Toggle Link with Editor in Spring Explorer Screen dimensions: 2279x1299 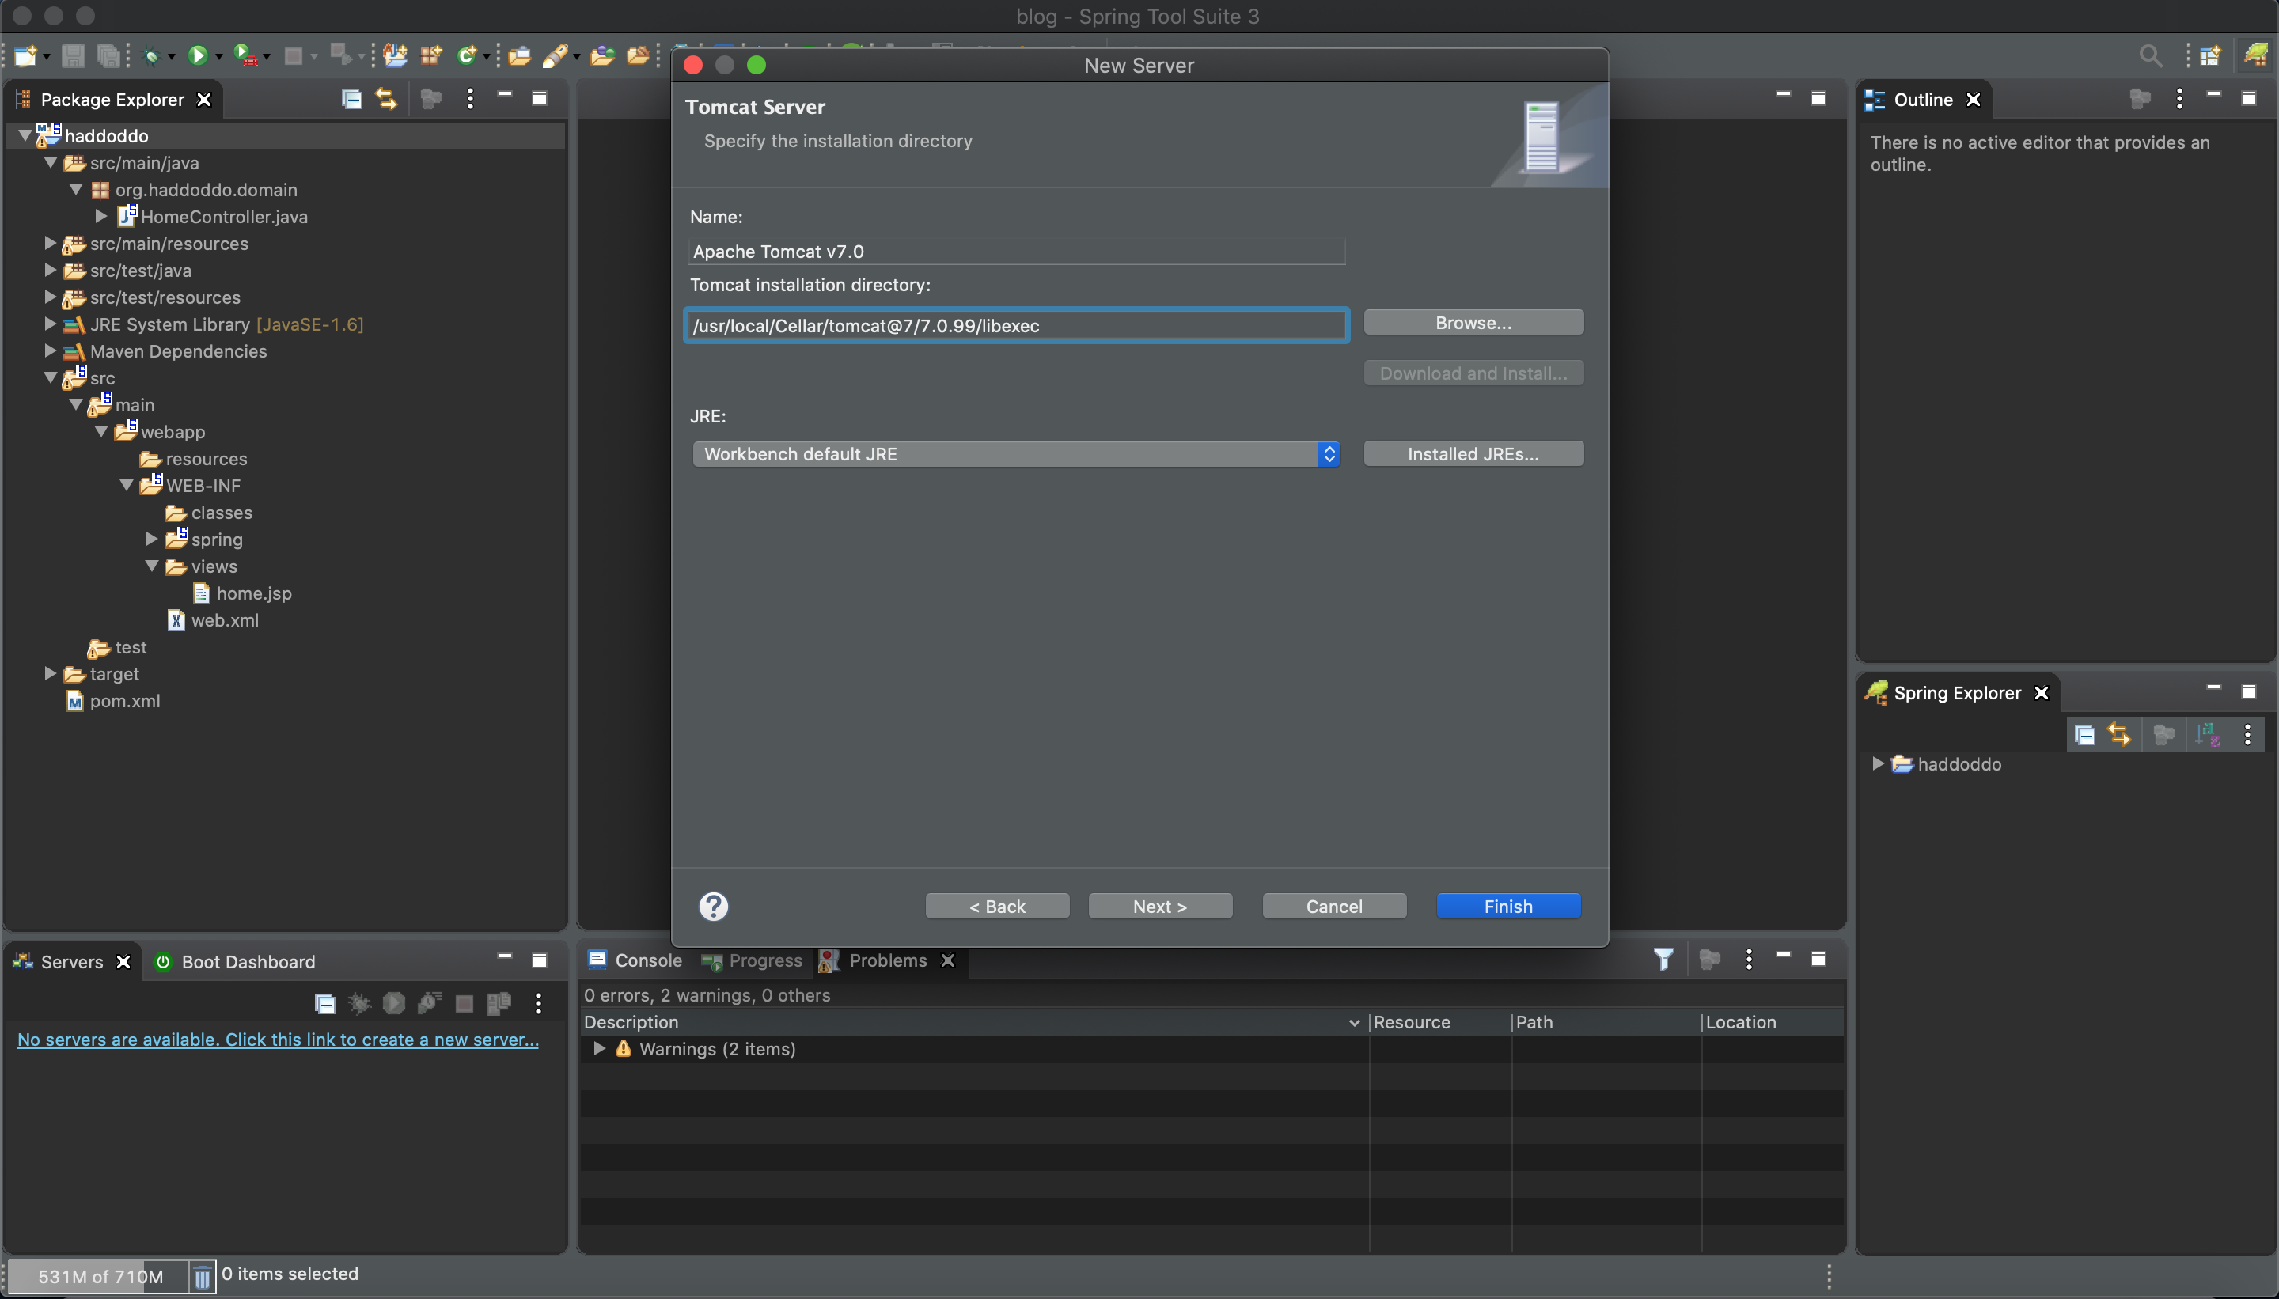click(2119, 734)
